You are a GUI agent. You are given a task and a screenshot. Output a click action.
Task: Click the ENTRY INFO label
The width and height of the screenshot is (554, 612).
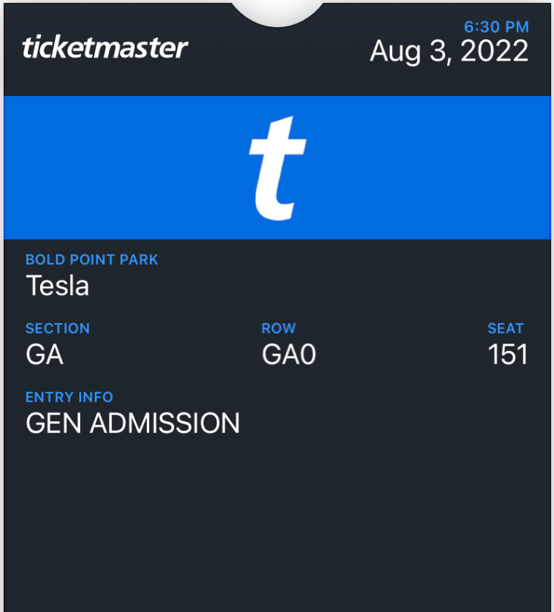click(x=69, y=397)
